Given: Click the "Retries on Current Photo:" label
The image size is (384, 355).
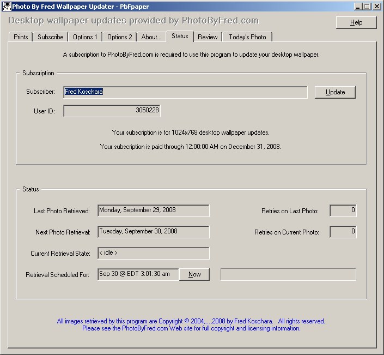Looking at the screenshot, I should point(287,232).
